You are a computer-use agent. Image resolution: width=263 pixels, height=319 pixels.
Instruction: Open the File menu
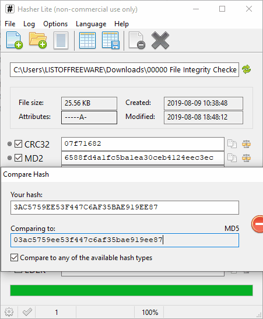10,24
